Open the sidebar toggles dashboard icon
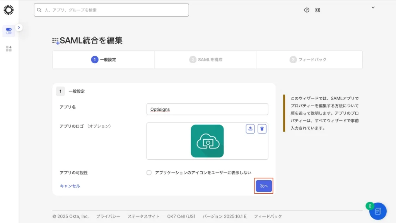This screenshot has width=396, height=223. [x=9, y=31]
